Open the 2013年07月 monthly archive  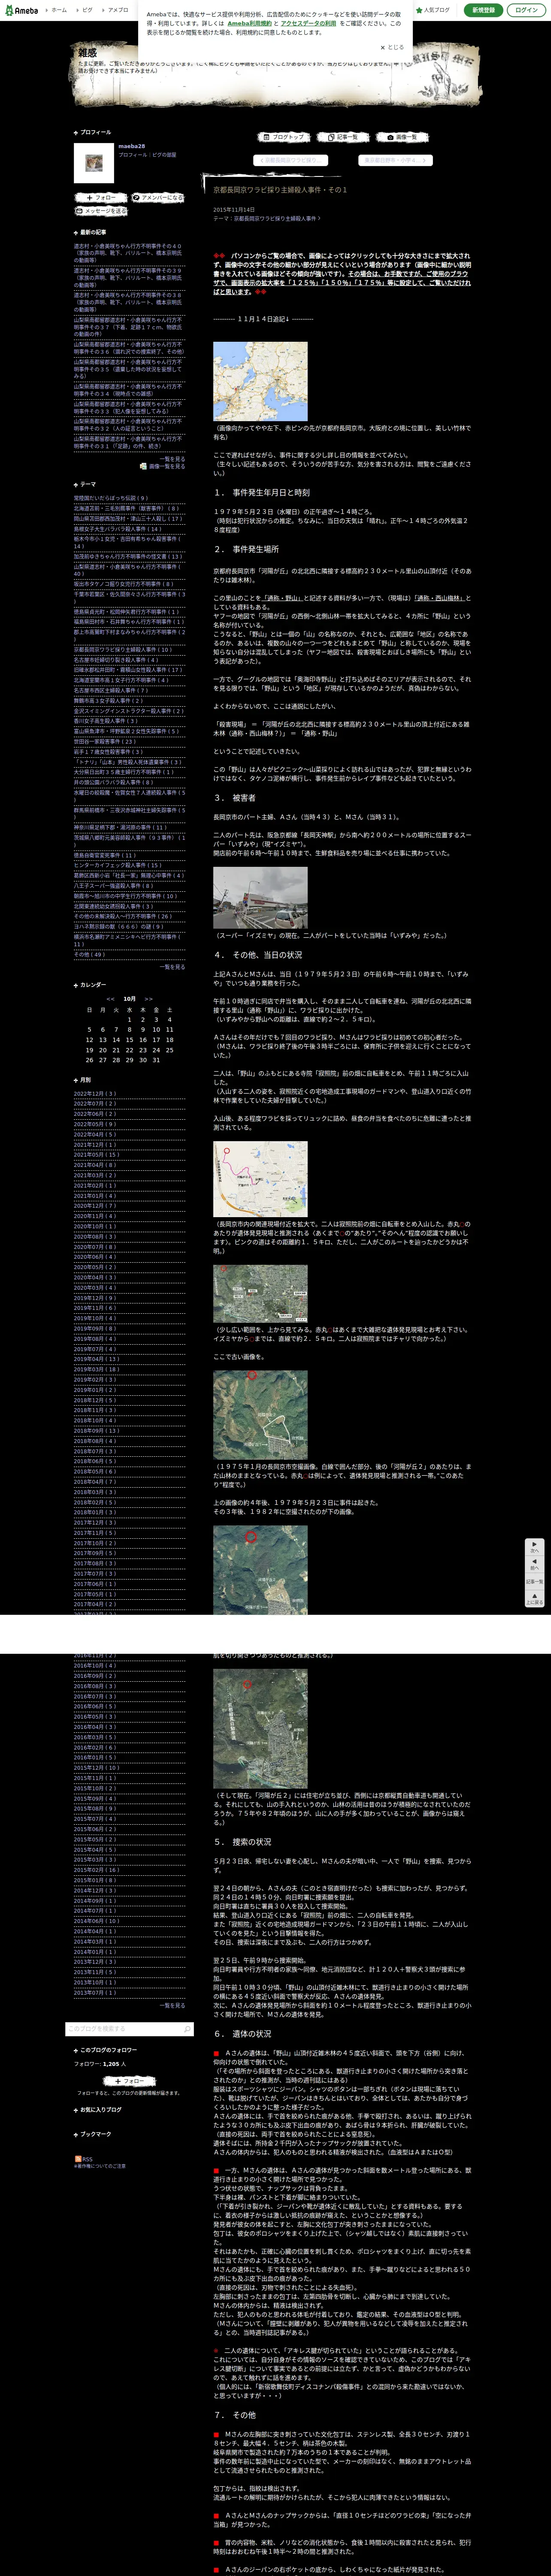point(95,1992)
